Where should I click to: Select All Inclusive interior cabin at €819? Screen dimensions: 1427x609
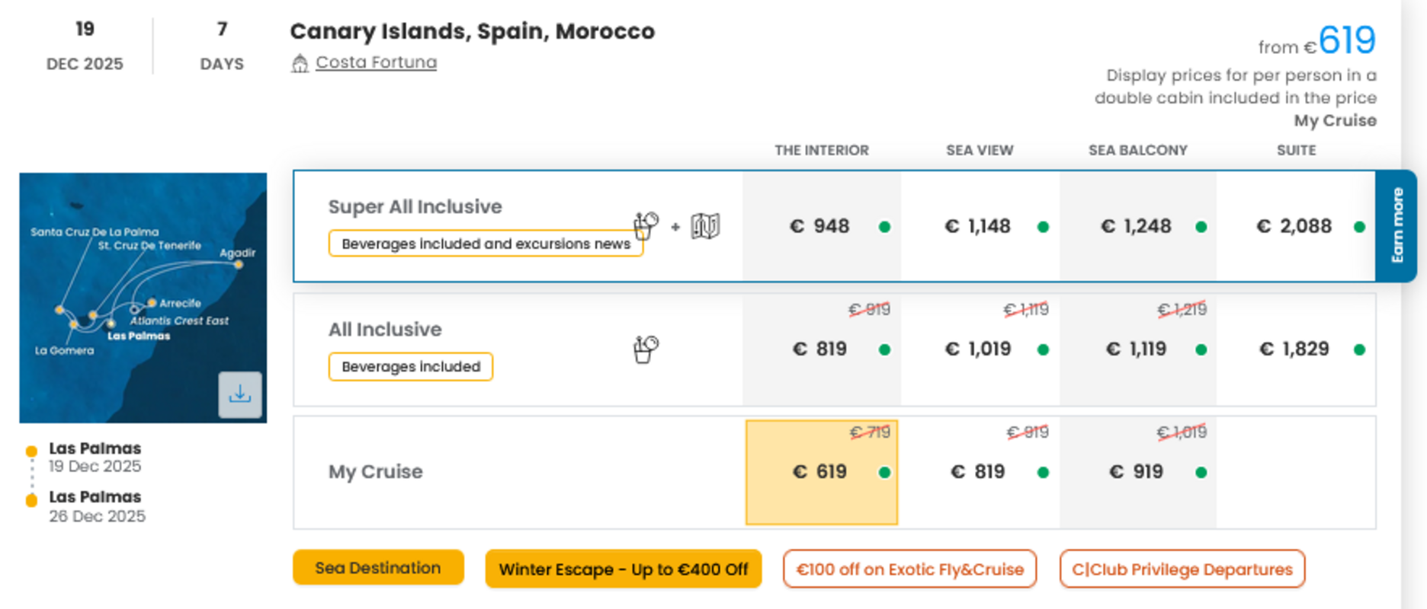pos(822,349)
